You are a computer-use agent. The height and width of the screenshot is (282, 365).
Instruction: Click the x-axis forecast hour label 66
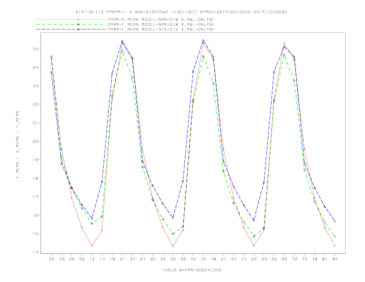coord(274,259)
